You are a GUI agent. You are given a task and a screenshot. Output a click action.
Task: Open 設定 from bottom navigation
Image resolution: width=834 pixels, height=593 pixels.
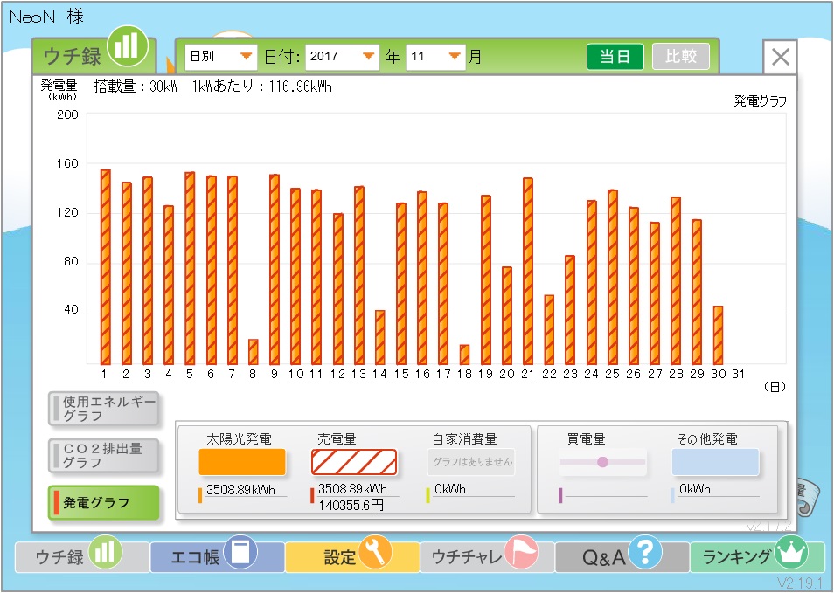click(x=352, y=557)
